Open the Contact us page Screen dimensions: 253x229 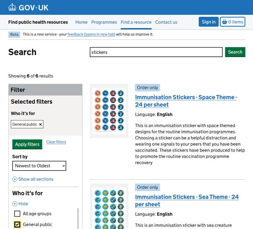click(x=166, y=22)
